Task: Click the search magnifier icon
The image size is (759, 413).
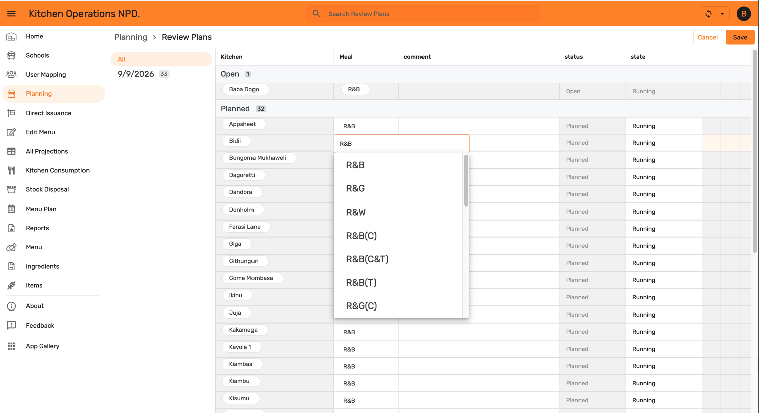Action: click(x=316, y=14)
